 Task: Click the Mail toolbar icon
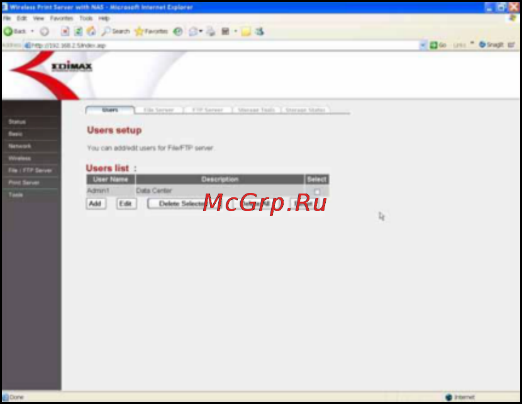pos(192,31)
